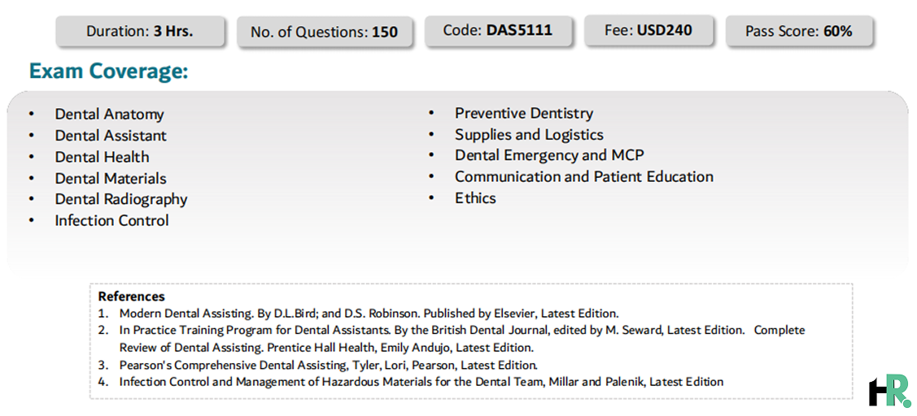Click the Dental Assistant list item
This screenshot has width=917, height=416.
(x=111, y=136)
